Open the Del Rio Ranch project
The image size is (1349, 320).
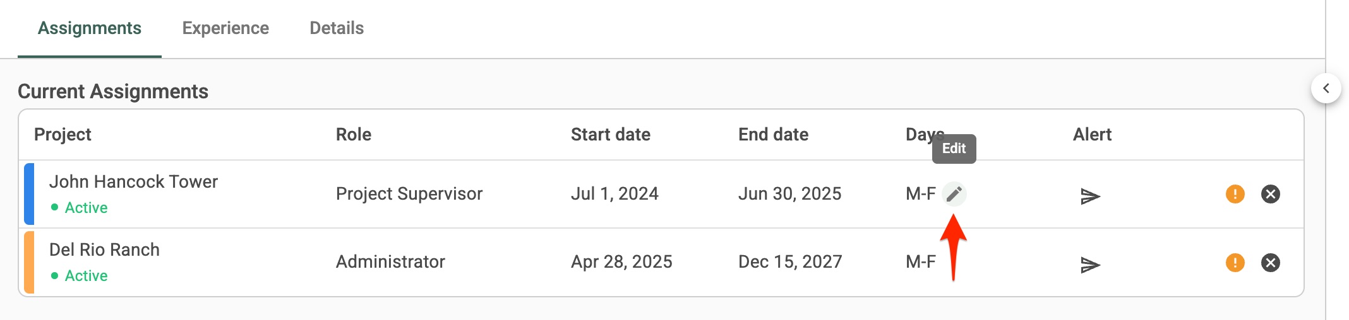[x=104, y=249]
